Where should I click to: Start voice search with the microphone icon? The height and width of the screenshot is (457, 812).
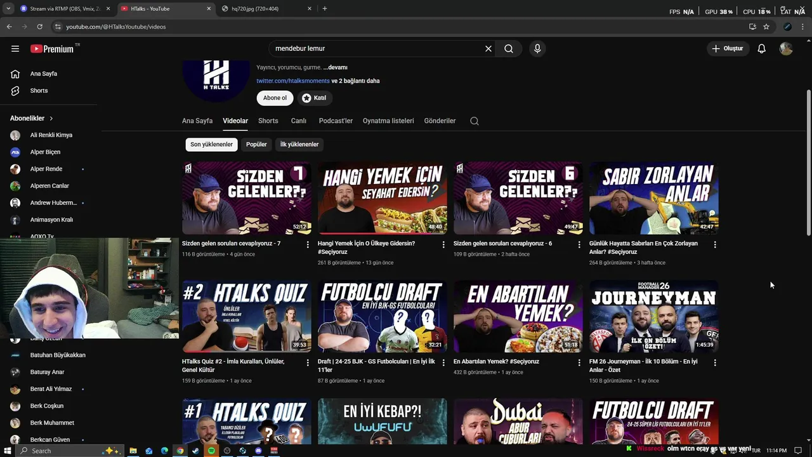click(537, 48)
